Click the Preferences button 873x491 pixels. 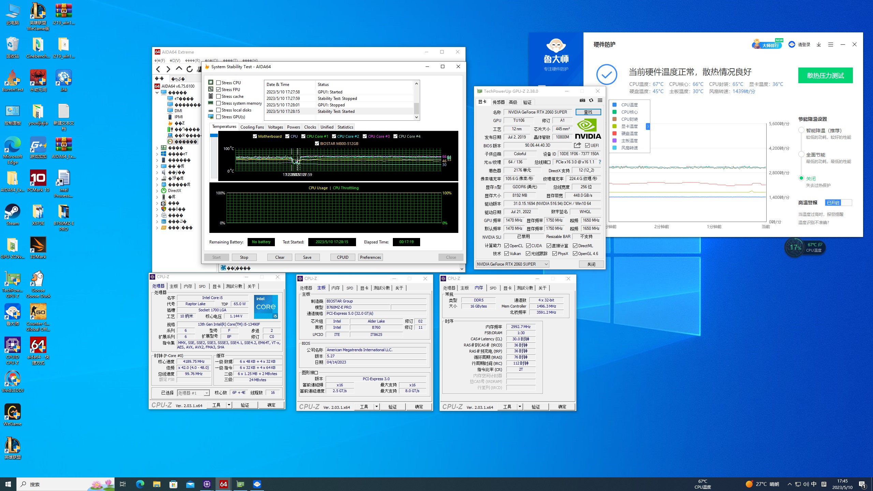tap(370, 257)
